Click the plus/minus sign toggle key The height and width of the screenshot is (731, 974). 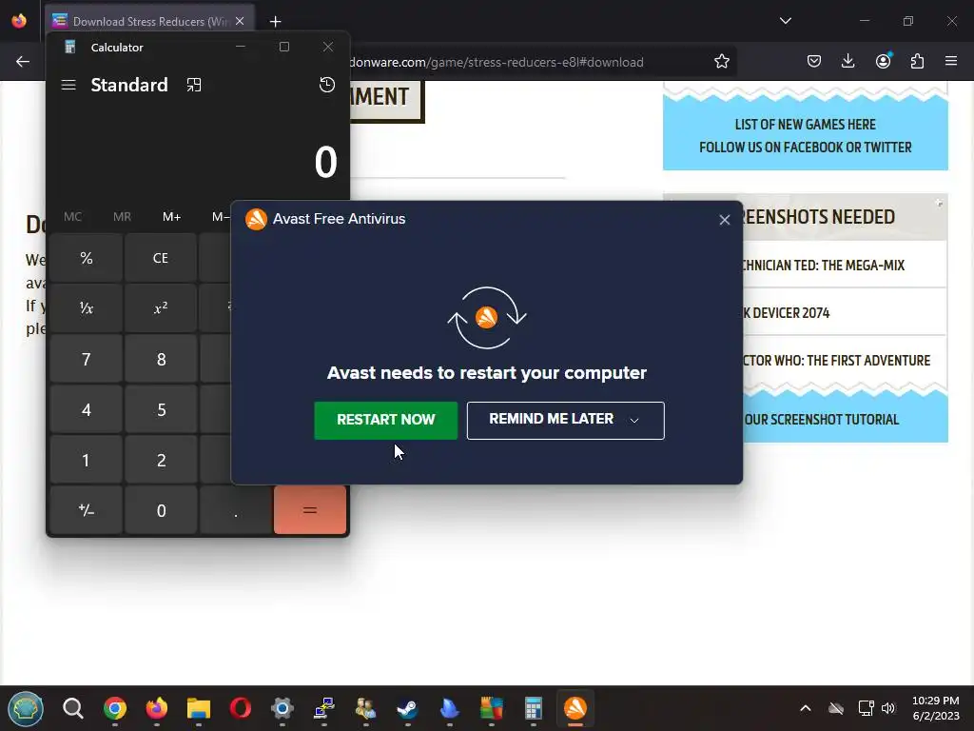click(x=87, y=510)
